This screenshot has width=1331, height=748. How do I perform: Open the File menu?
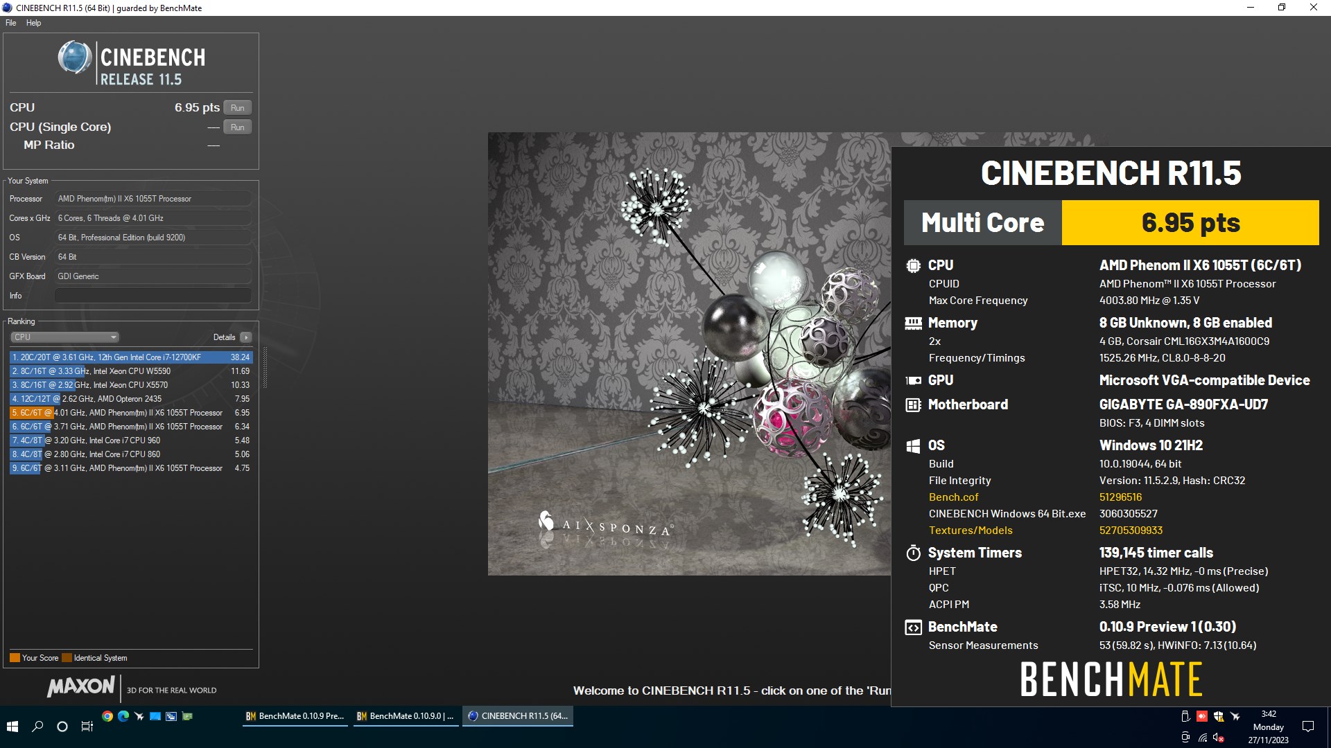(10, 23)
